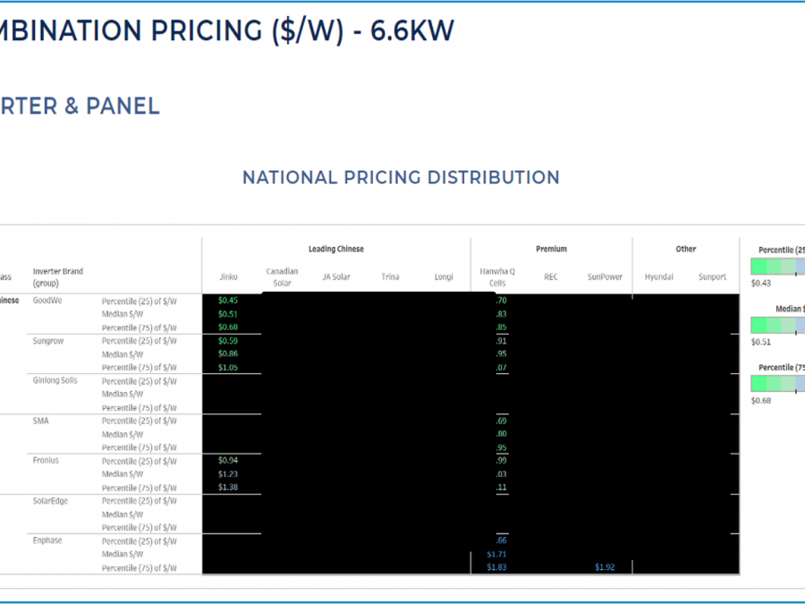Image resolution: width=805 pixels, height=604 pixels.
Task: Click the Percentile (25) color legend bar
Action: click(x=778, y=267)
